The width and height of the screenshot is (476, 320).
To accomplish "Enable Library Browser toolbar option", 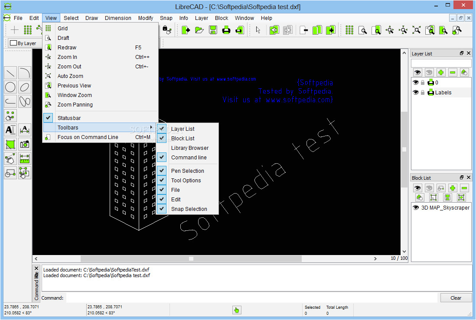I will pyautogui.click(x=190, y=148).
